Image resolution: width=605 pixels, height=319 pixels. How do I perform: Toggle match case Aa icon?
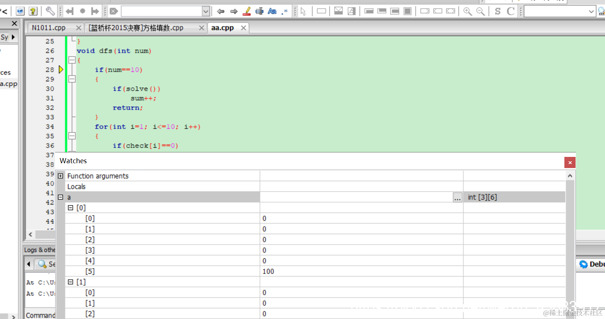(x=272, y=12)
